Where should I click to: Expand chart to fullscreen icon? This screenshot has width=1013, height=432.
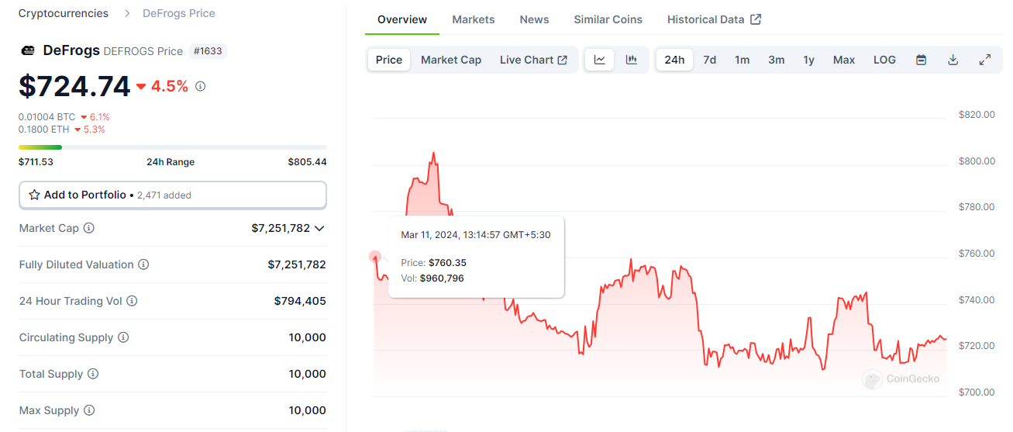pos(985,60)
